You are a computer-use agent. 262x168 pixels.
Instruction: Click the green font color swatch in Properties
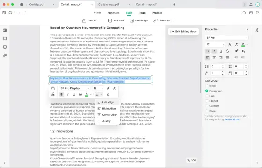pos(243,44)
